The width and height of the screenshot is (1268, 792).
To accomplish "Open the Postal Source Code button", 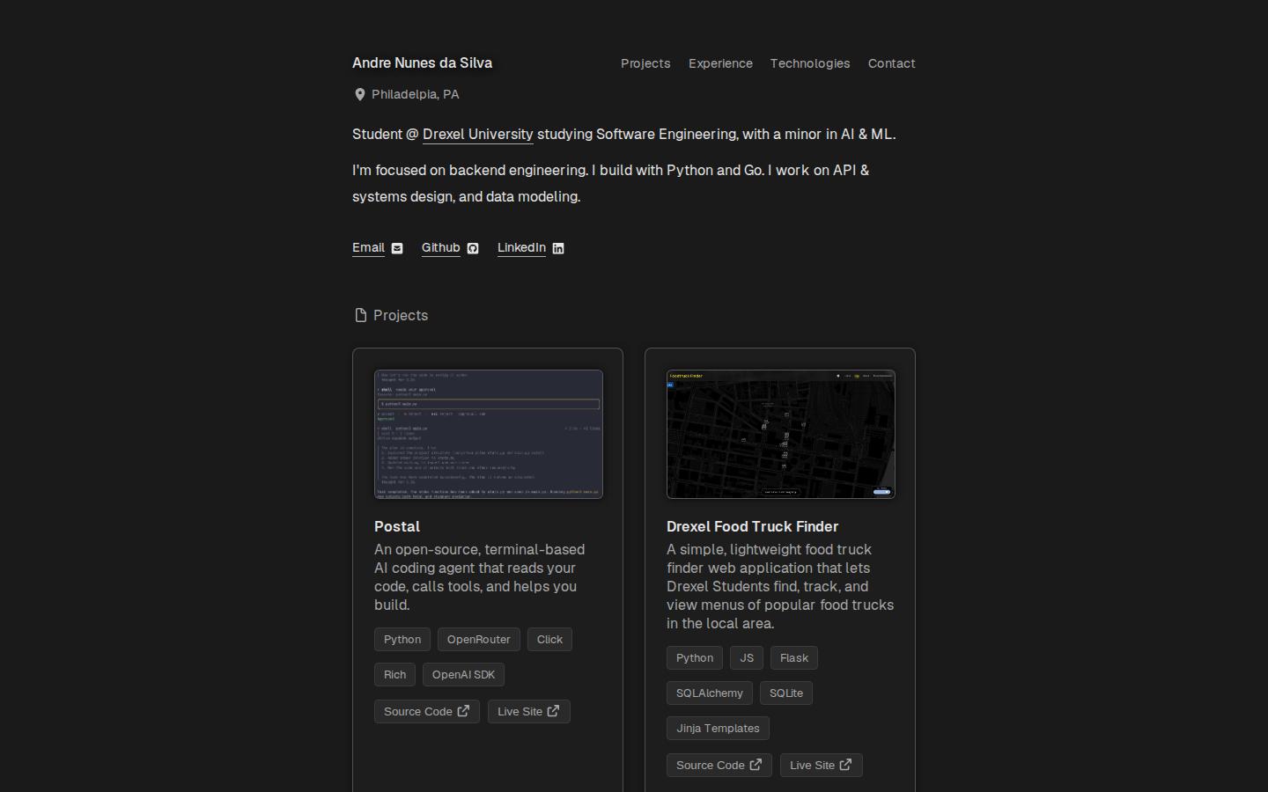I will pyautogui.click(x=427, y=711).
